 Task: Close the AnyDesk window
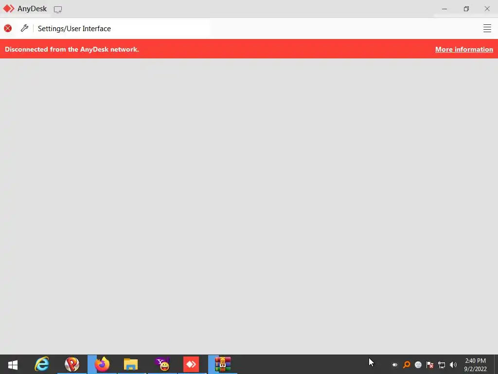(487, 9)
